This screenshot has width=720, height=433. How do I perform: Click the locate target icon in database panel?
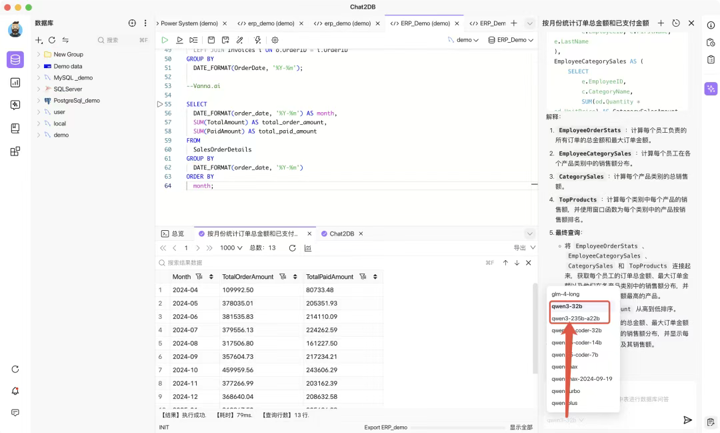coord(132,23)
